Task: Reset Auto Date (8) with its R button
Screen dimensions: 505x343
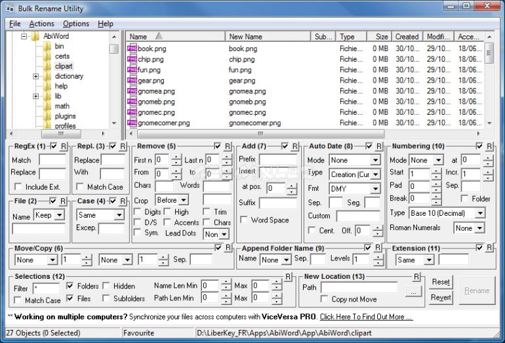Action: coord(379,146)
